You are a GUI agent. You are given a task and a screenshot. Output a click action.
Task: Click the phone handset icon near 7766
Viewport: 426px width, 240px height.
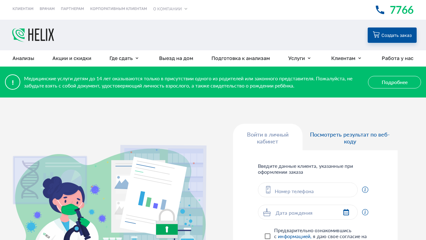coord(380,10)
